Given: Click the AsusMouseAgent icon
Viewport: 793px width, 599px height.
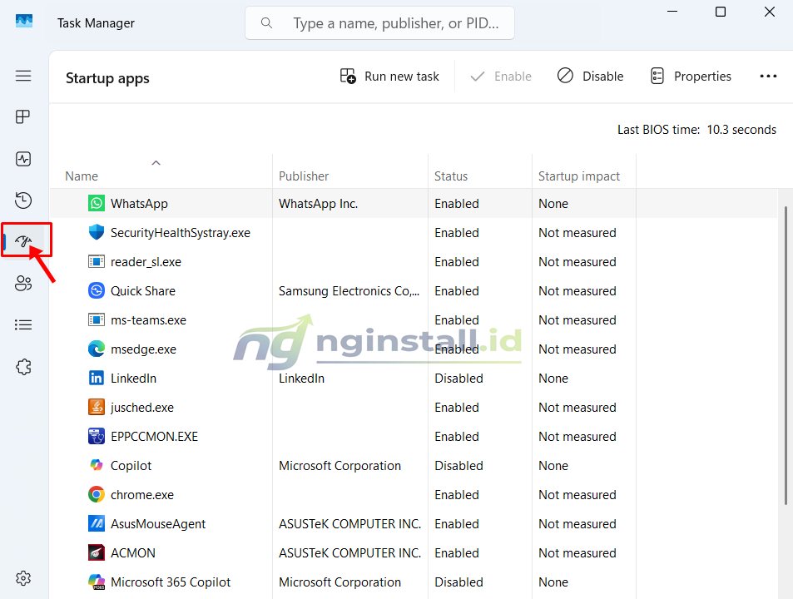Looking at the screenshot, I should coord(96,523).
